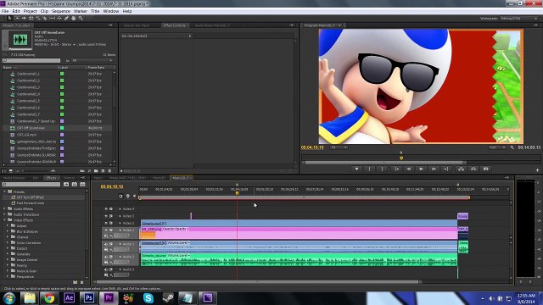
Task: Add a marker in Program monitor
Action: point(356,169)
